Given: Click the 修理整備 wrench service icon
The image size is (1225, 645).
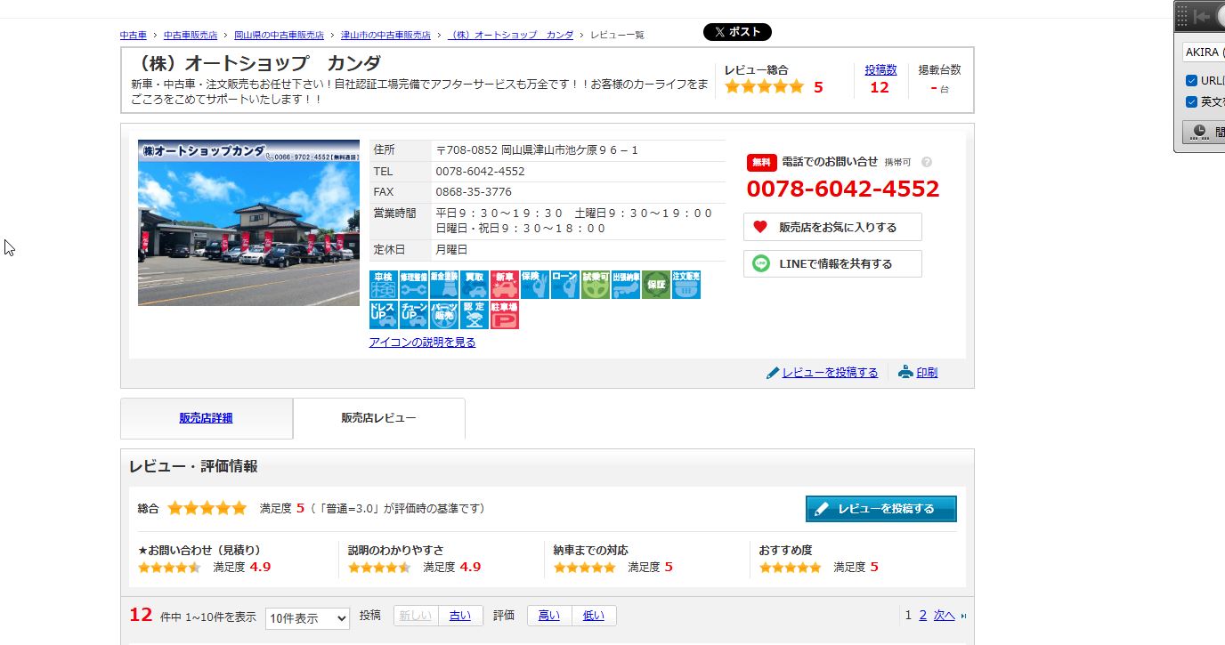Looking at the screenshot, I should tap(414, 285).
